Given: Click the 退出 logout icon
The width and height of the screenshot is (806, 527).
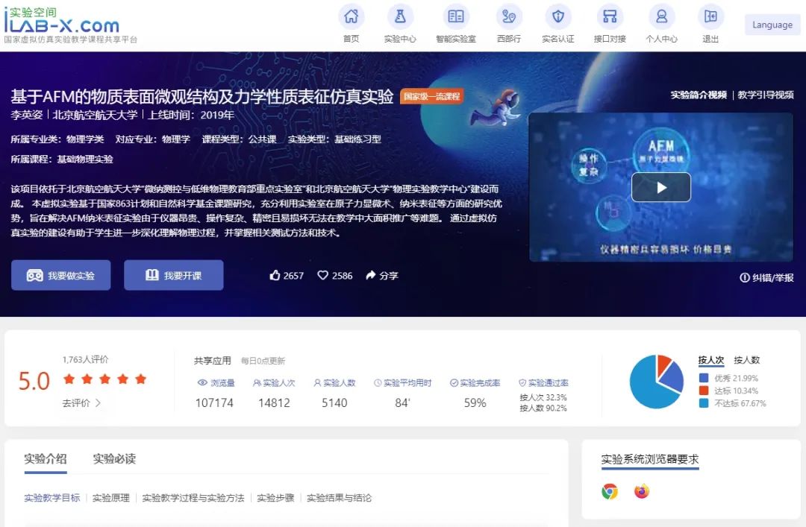Looking at the screenshot, I should [x=710, y=16].
